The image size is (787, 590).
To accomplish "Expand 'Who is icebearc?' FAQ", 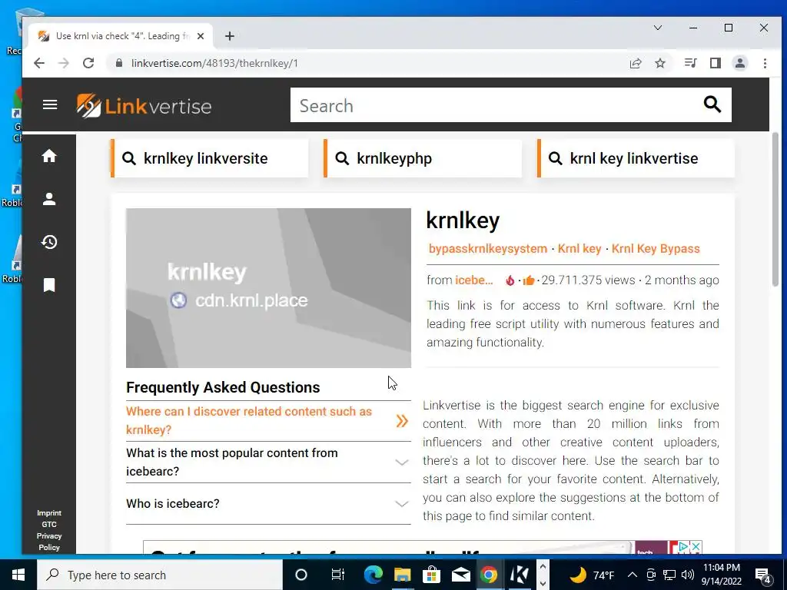I will (268, 504).
